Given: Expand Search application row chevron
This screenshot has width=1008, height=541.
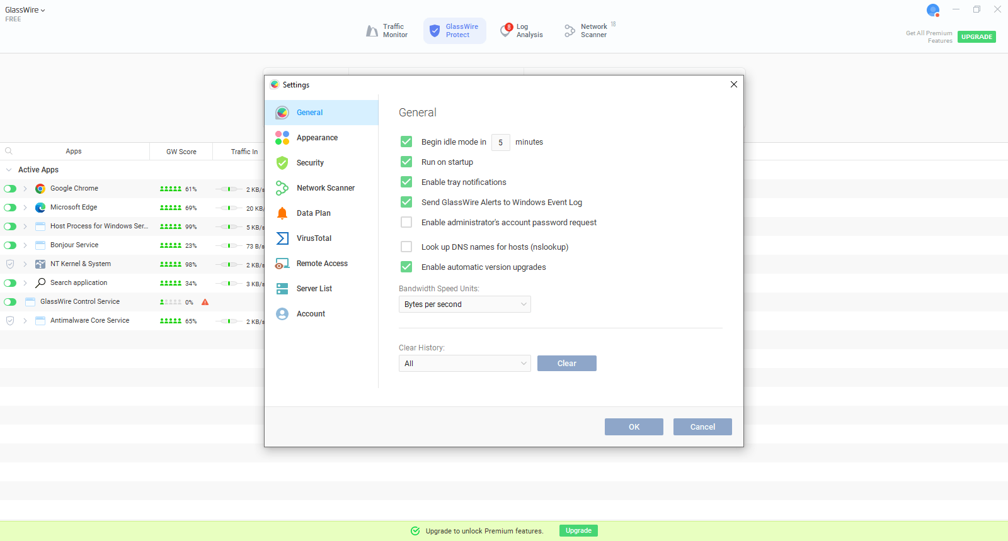Looking at the screenshot, I should pos(25,283).
